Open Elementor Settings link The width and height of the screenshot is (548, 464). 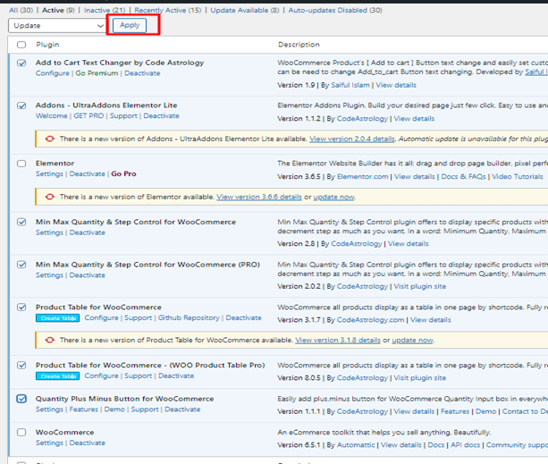pos(49,174)
